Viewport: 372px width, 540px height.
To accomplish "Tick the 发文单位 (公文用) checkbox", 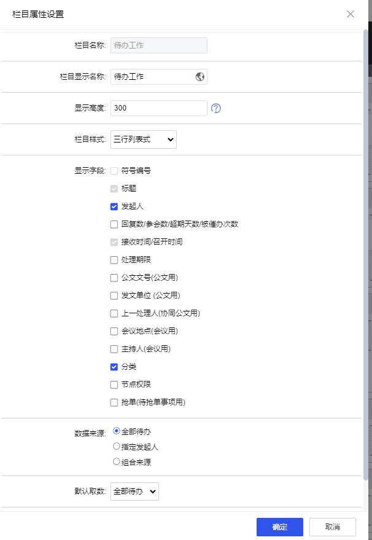I will 114,296.
